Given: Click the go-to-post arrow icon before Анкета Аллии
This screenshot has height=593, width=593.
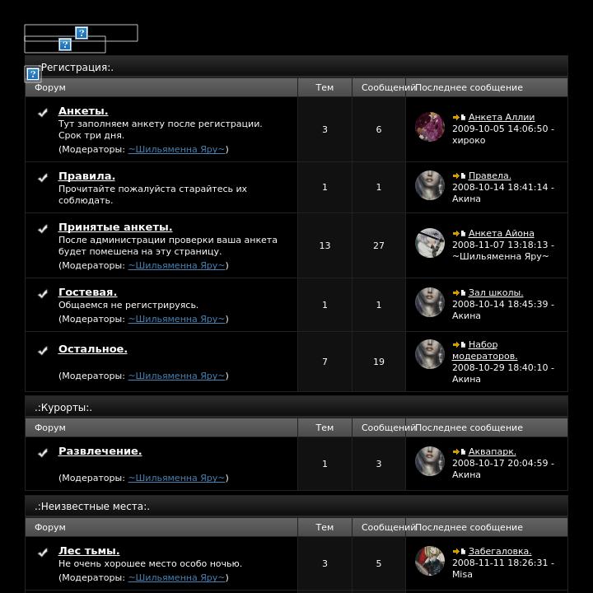Looking at the screenshot, I should pos(455,117).
